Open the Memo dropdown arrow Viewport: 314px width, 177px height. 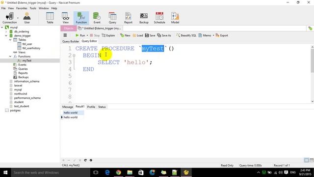point(213,35)
